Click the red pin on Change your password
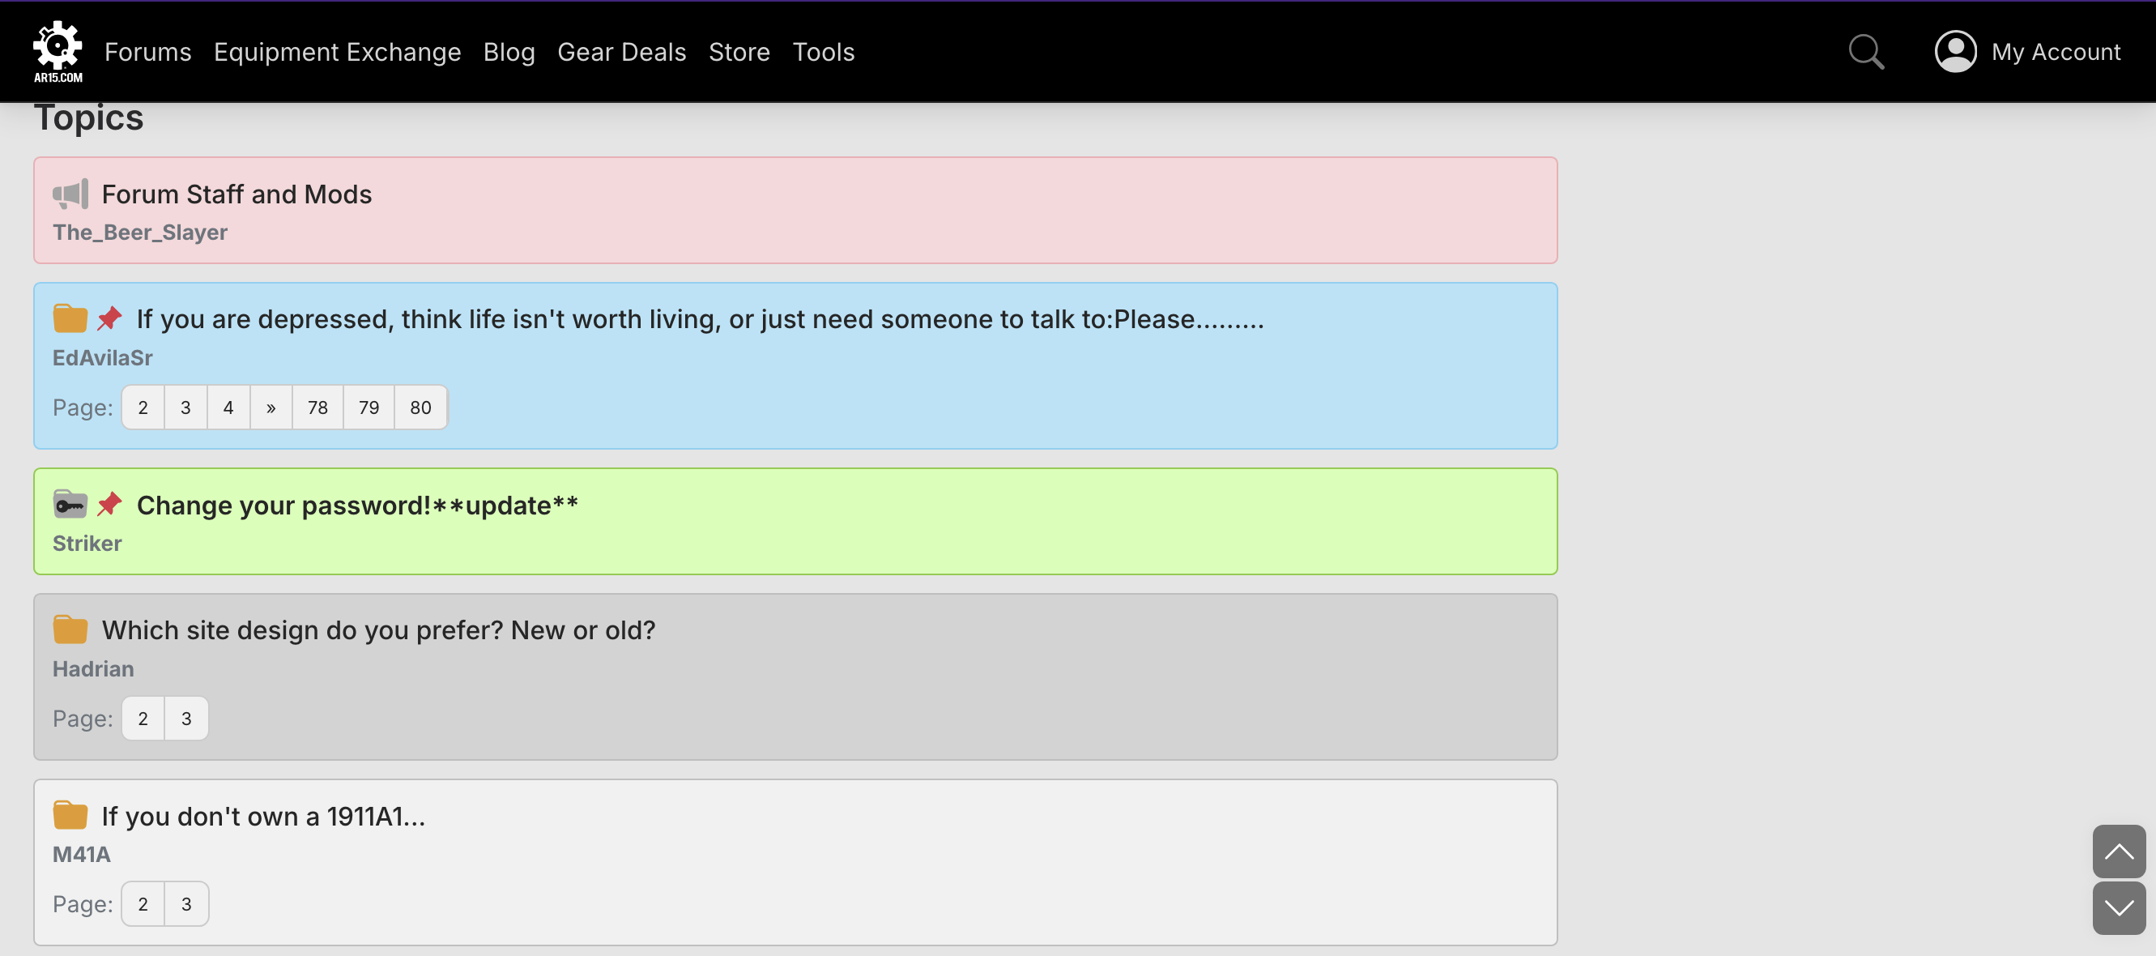Screen dimensions: 2156x956 point(109,505)
